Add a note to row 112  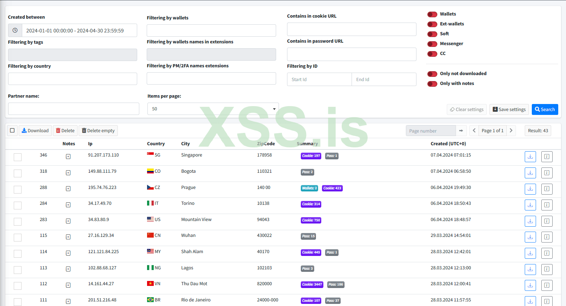pos(68,285)
